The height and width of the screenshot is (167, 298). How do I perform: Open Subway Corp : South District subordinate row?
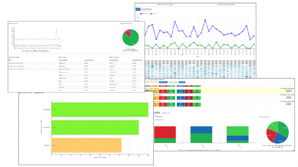click(32, 69)
